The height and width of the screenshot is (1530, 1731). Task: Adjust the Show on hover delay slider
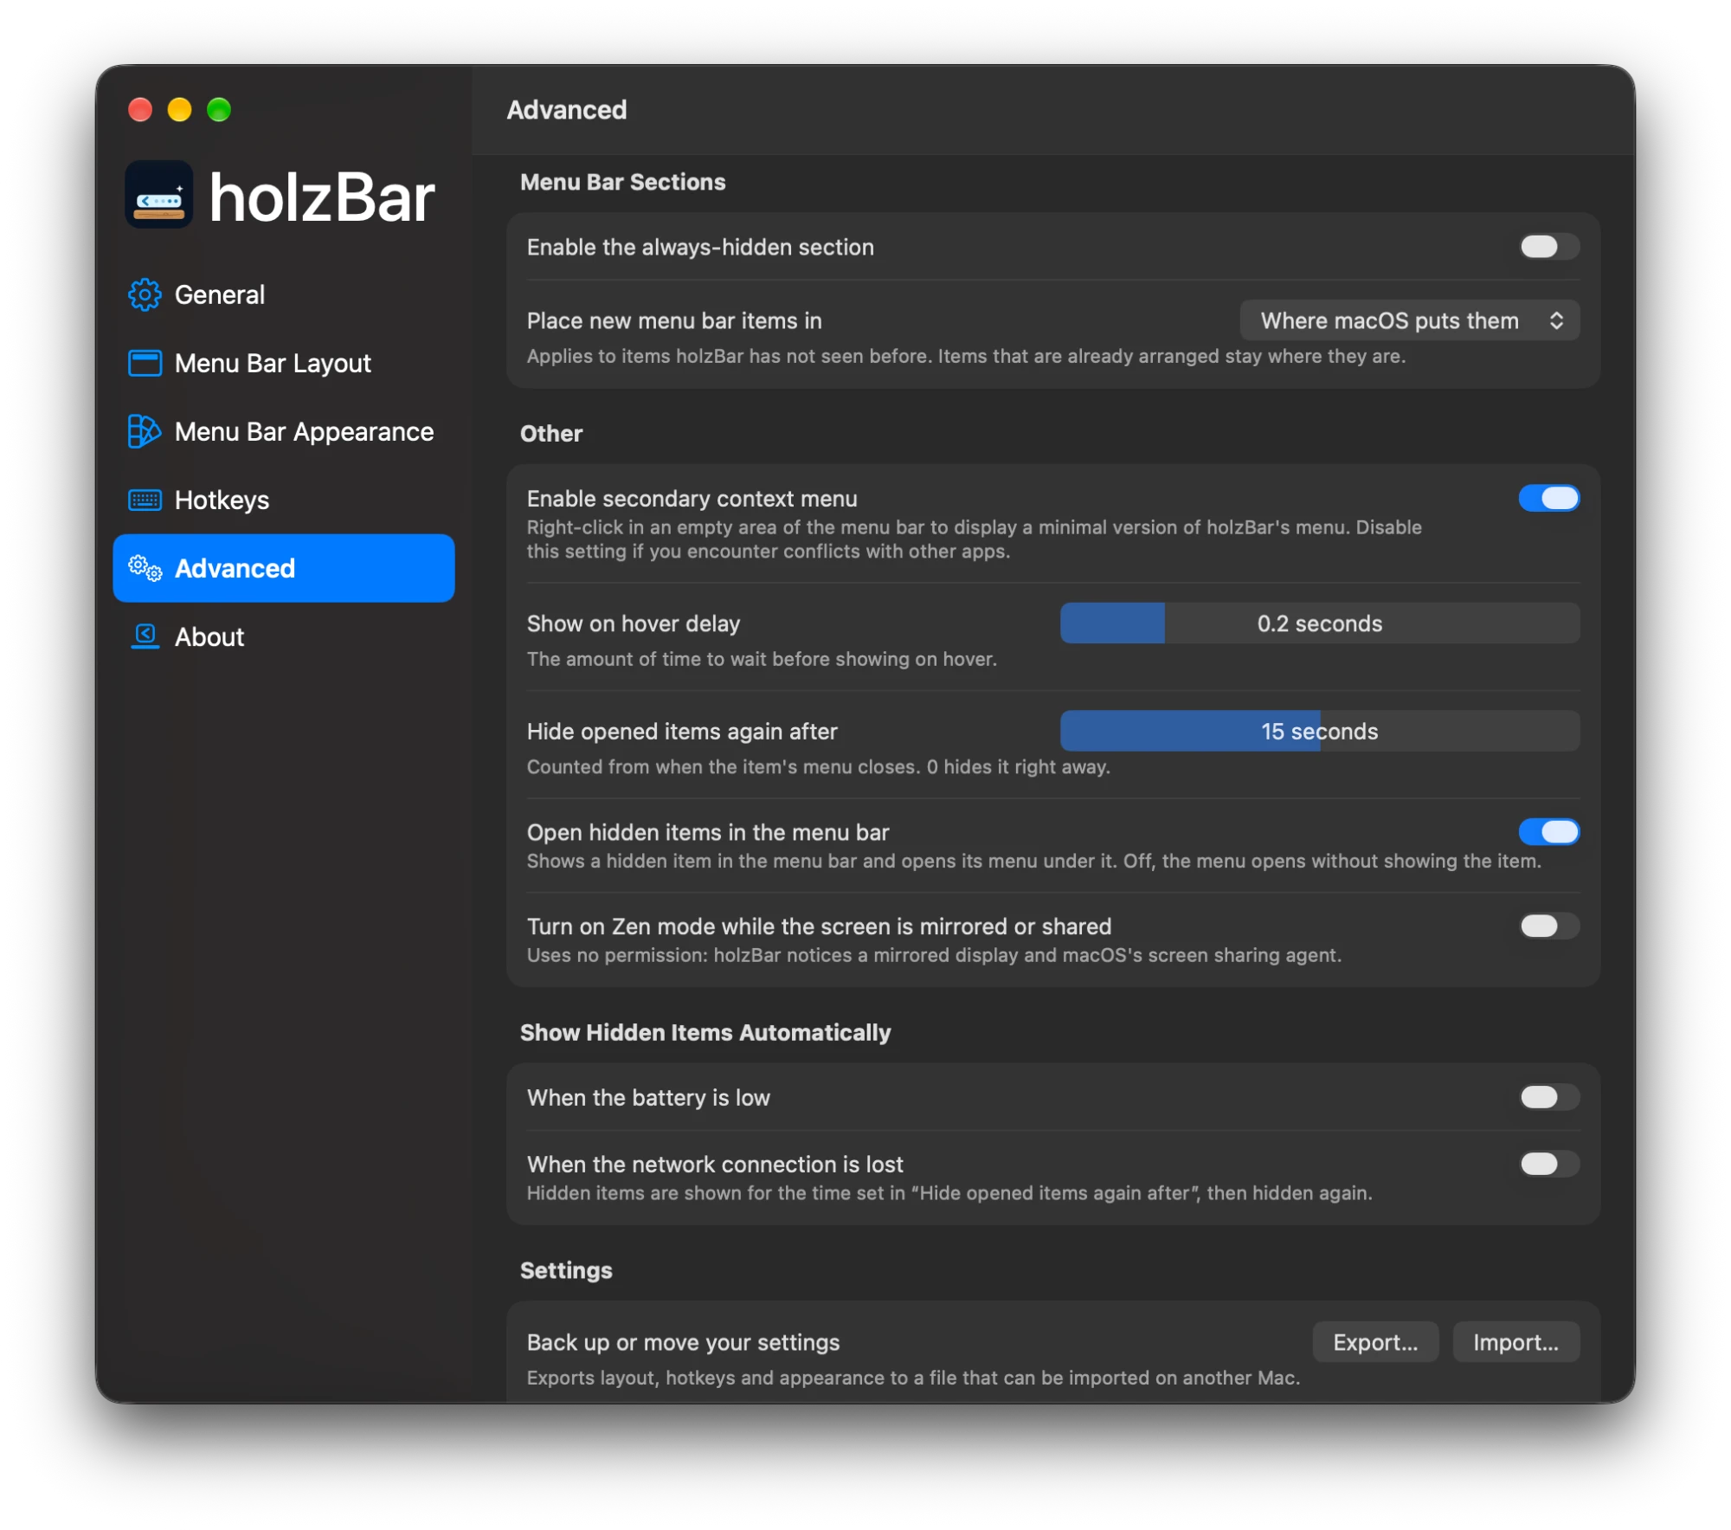click(x=1320, y=623)
